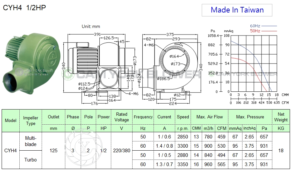The height and width of the screenshot is (172, 292).
Task: Click the '2880' speed value
Action: (x=183, y=155)
